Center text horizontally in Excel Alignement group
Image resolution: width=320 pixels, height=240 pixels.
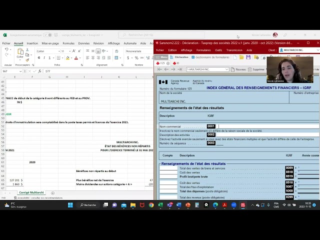coord(93,58)
